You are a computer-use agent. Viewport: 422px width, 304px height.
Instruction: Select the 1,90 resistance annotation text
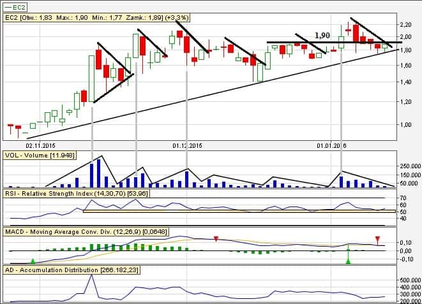tap(322, 35)
